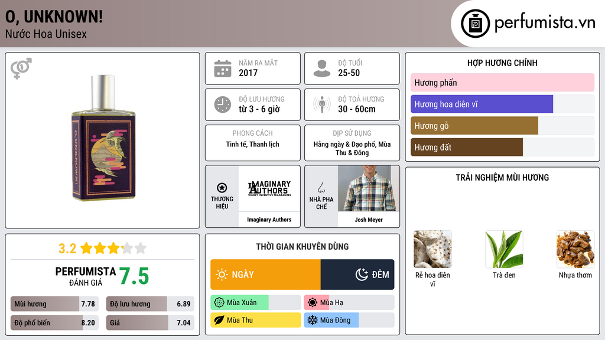Click the unisex gender symbol icon
This screenshot has width=605, height=340.
(21, 68)
